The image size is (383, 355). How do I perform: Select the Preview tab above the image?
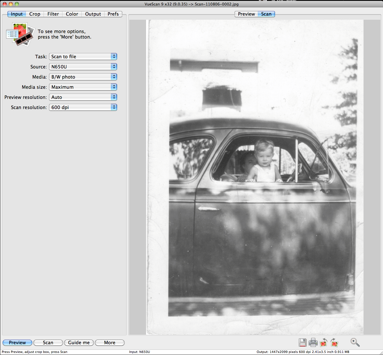tap(246, 14)
